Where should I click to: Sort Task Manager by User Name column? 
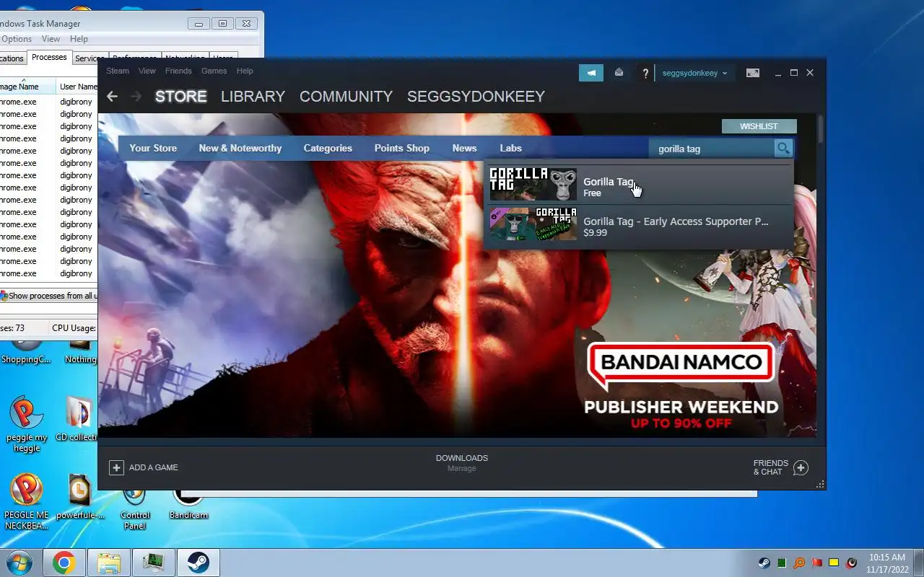[x=77, y=87]
